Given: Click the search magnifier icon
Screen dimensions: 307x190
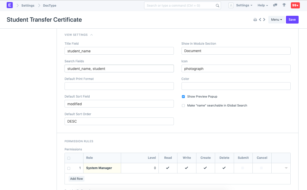Looking at the screenshot, I should coord(217,6).
